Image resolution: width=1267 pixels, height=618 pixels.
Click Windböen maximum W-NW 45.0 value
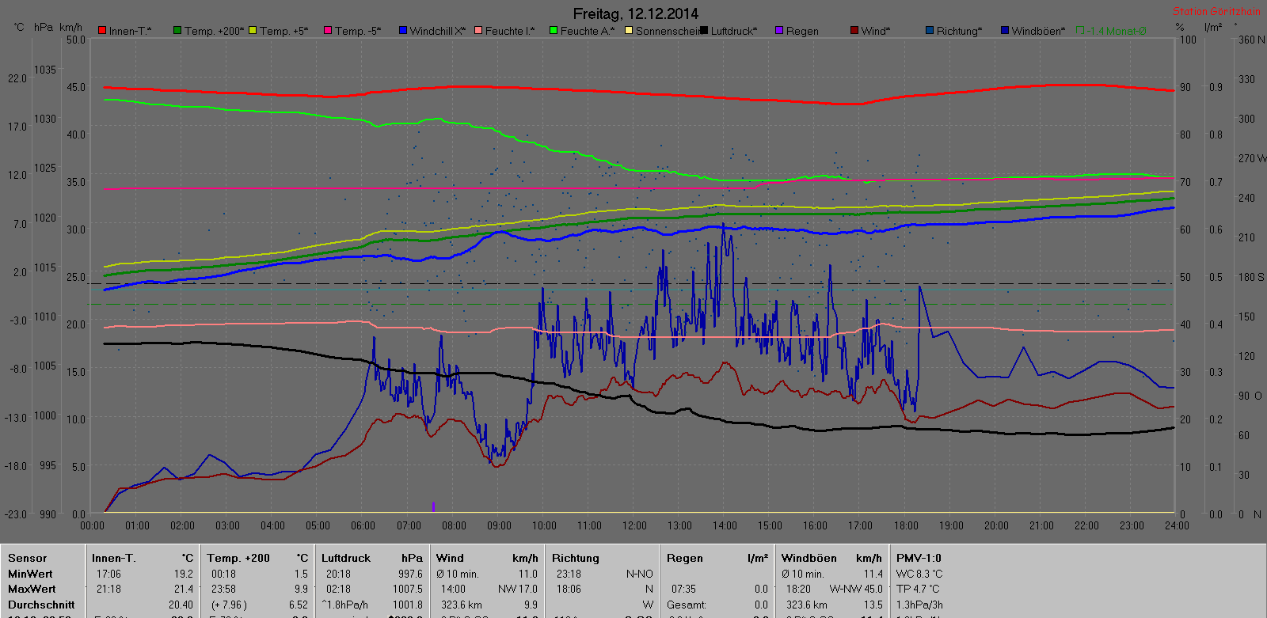[856, 589]
